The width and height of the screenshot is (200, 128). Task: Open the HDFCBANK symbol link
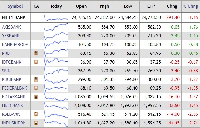pyautogui.click(x=13, y=105)
